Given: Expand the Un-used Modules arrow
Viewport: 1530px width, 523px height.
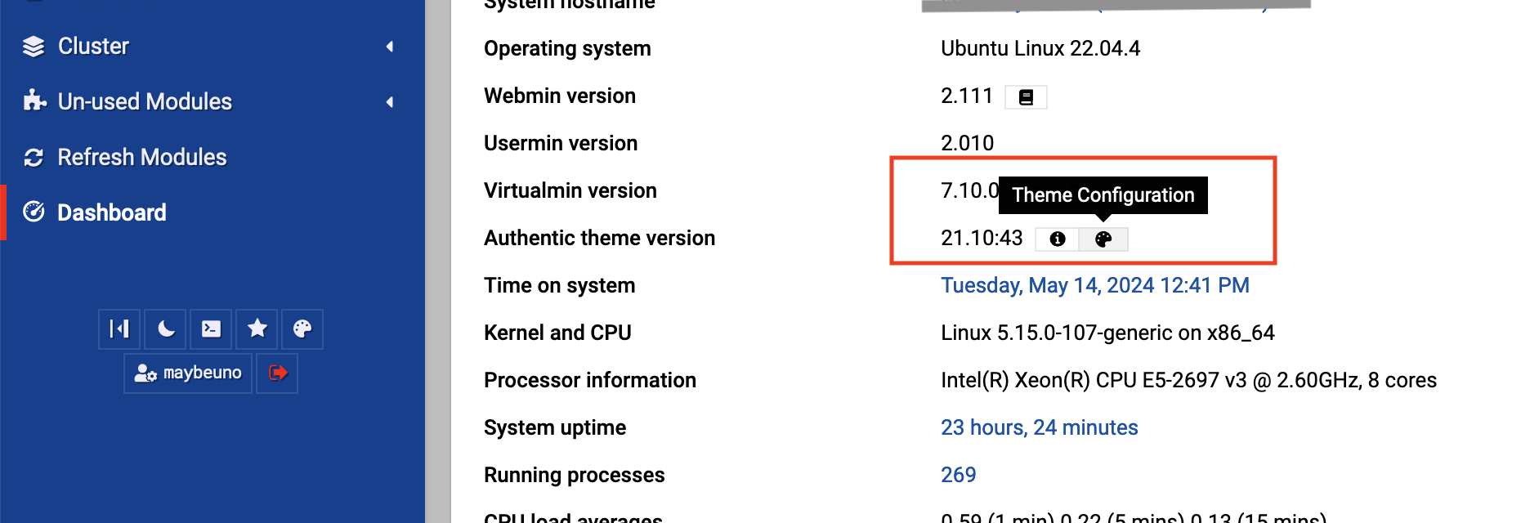Looking at the screenshot, I should pos(390,102).
